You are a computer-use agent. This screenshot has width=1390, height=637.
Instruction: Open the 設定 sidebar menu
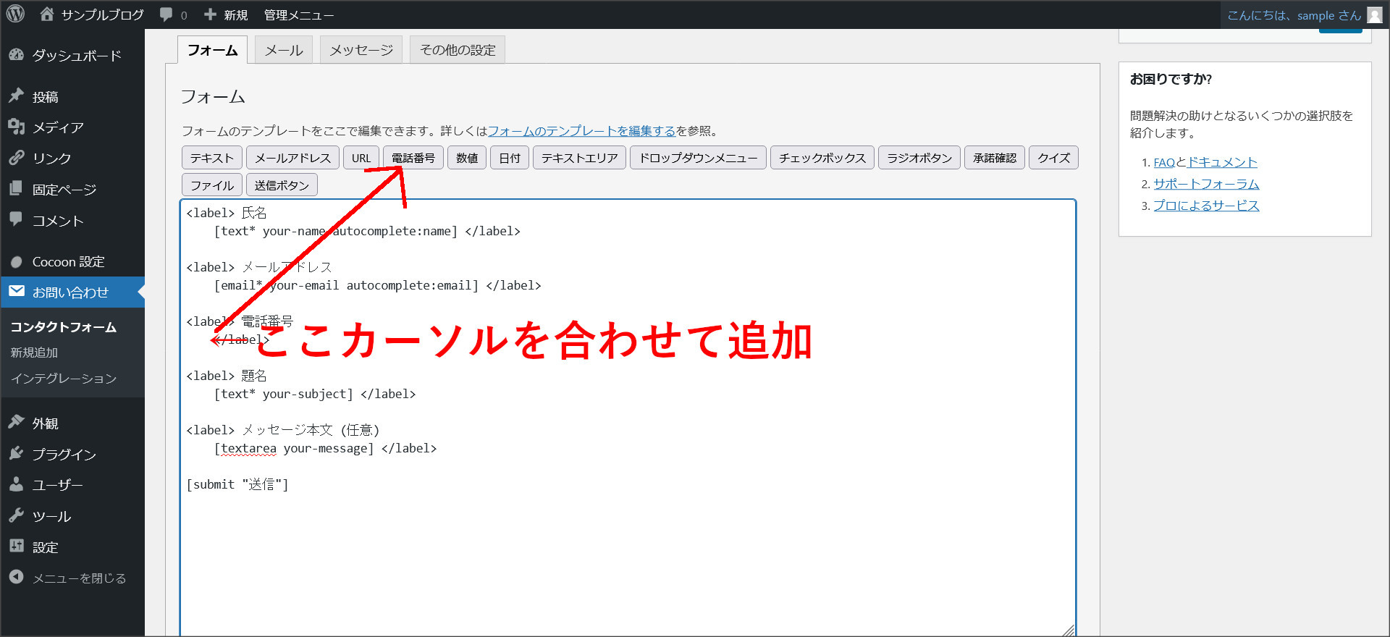click(45, 547)
